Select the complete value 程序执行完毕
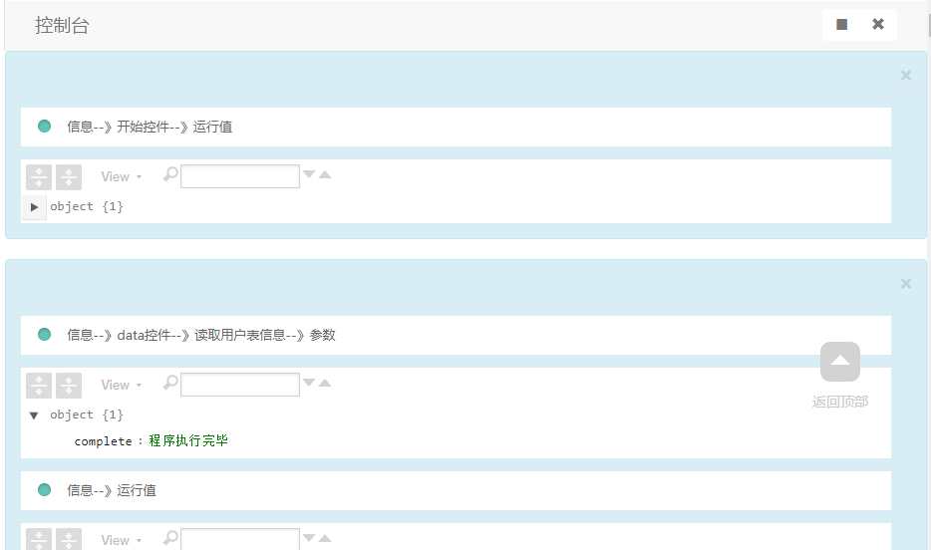The width and height of the screenshot is (931, 550). coord(188,440)
